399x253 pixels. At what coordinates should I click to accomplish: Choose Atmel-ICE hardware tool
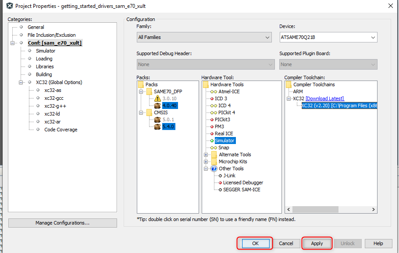[229, 91]
